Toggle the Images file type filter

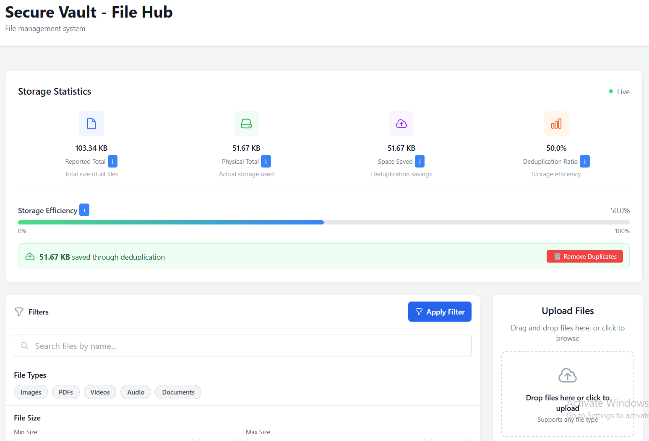tap(31, 392)
